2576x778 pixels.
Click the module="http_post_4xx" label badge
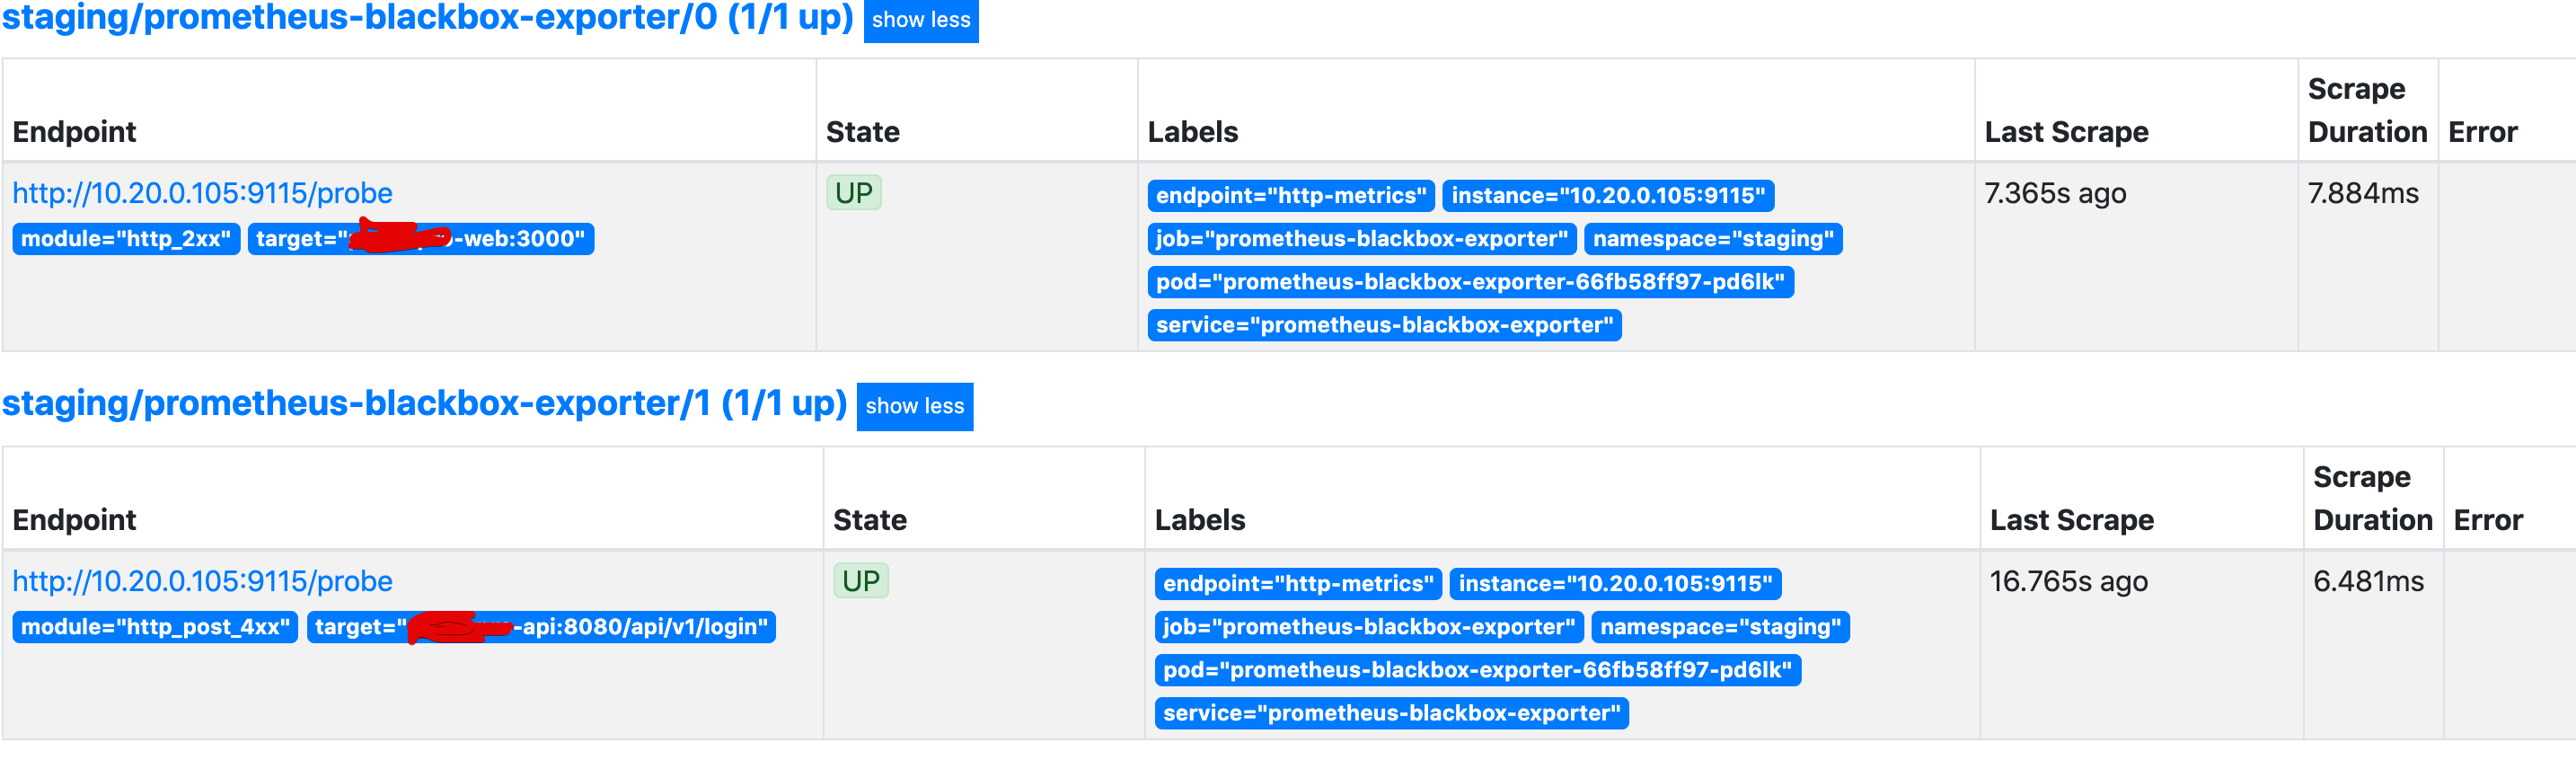[x=155, y=627]
